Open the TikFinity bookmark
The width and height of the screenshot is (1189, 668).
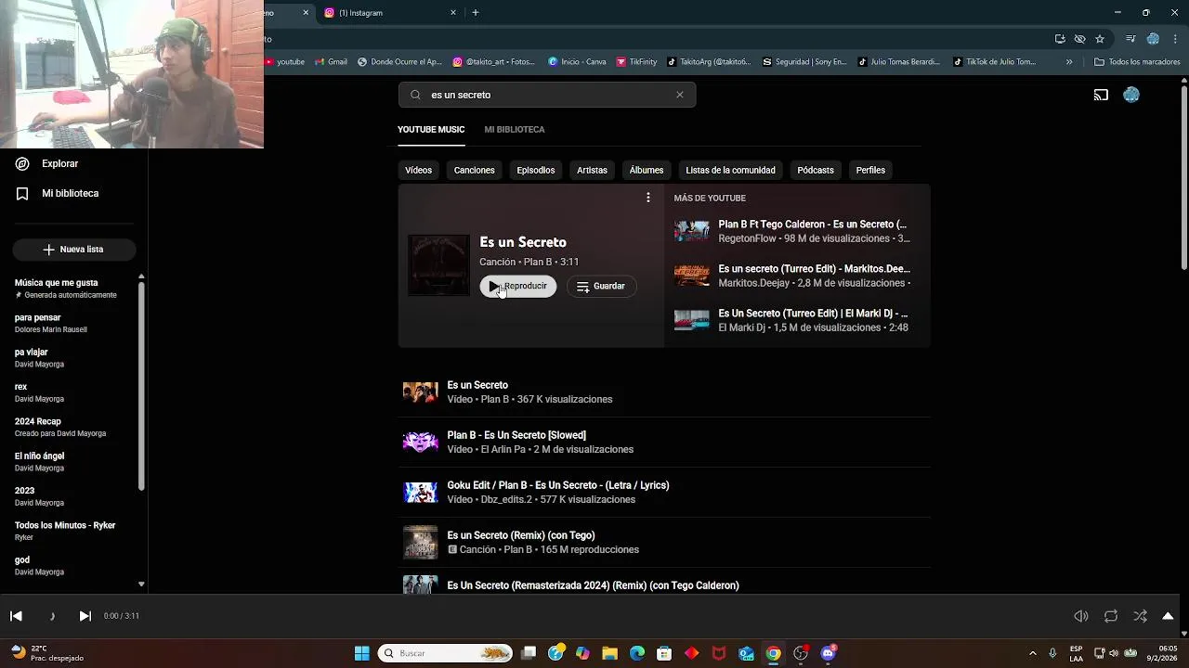tap(636, 62)
